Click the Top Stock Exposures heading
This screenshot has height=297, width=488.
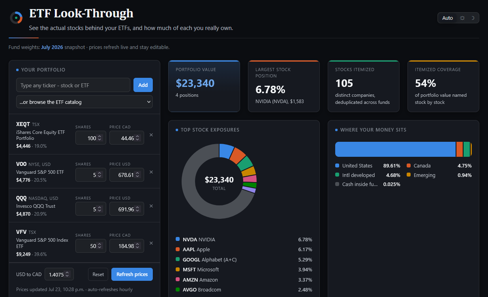[210, 130]
